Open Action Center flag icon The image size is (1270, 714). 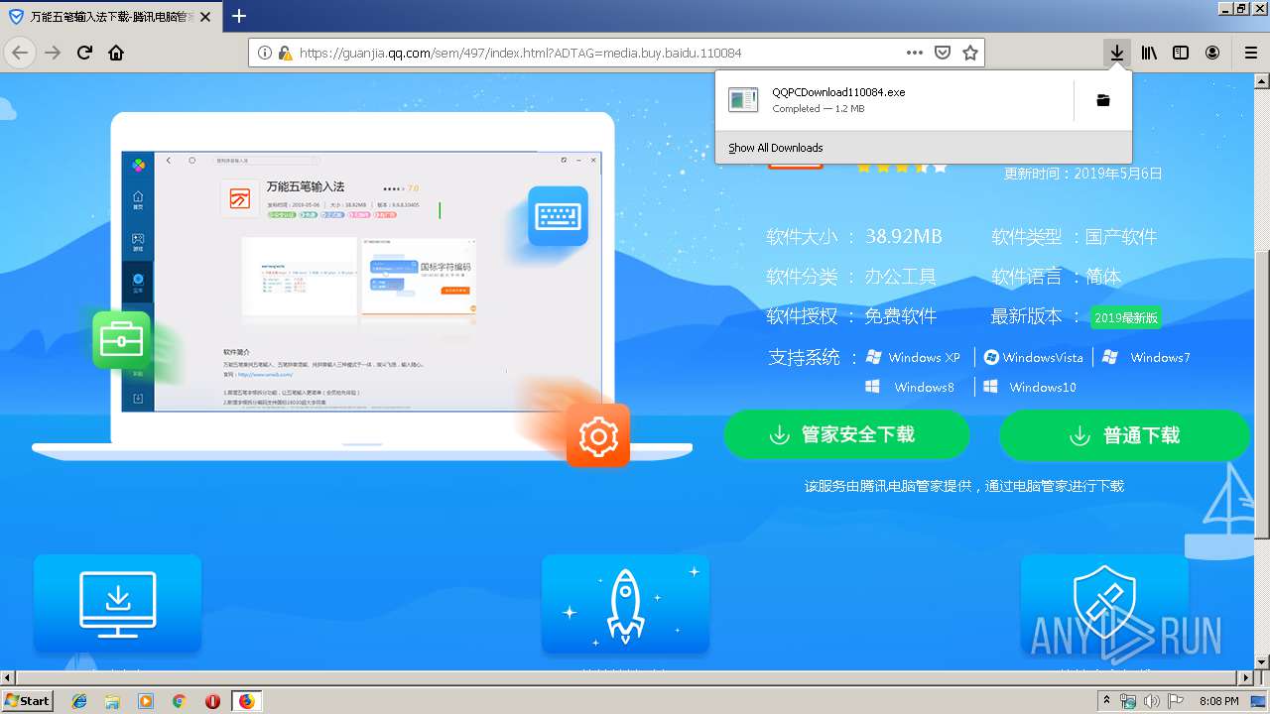pyautogui.click(x=1176, y=701)
